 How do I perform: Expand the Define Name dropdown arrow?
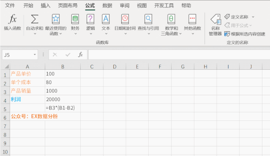[x=253, y=17]
